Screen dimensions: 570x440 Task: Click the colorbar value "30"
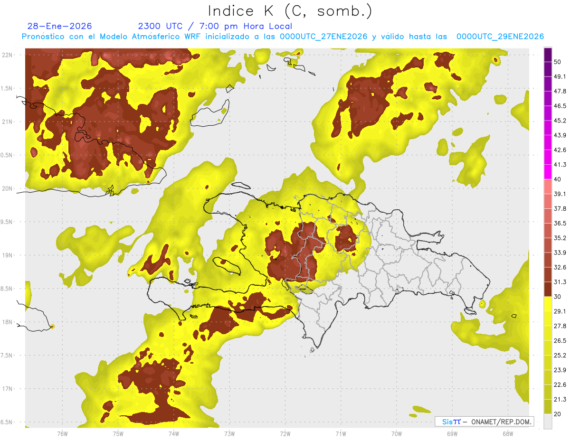(558, 297)
